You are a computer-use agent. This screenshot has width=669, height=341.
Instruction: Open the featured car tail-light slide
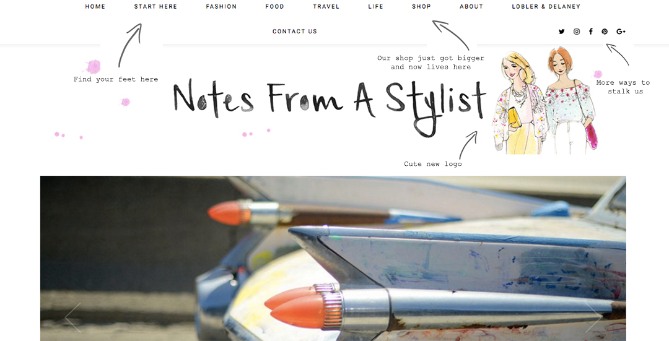tap(333, 258)
